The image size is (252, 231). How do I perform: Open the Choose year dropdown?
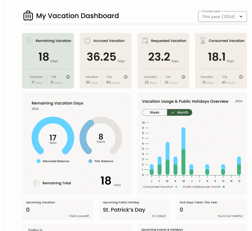click(x=223, y=16)
